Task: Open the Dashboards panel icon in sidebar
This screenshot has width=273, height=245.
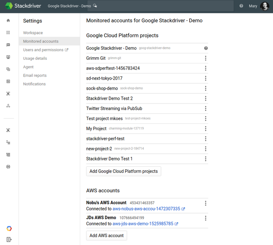Action: 8,82
